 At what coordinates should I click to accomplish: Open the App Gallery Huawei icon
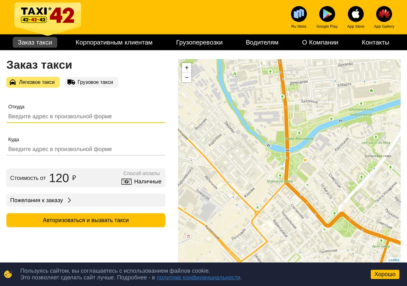(x=384, y=14)
